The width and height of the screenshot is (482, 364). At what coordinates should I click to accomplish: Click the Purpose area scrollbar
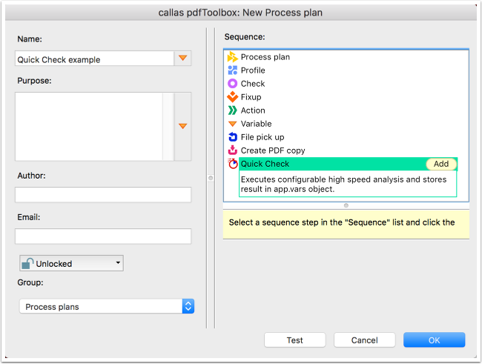168,126
